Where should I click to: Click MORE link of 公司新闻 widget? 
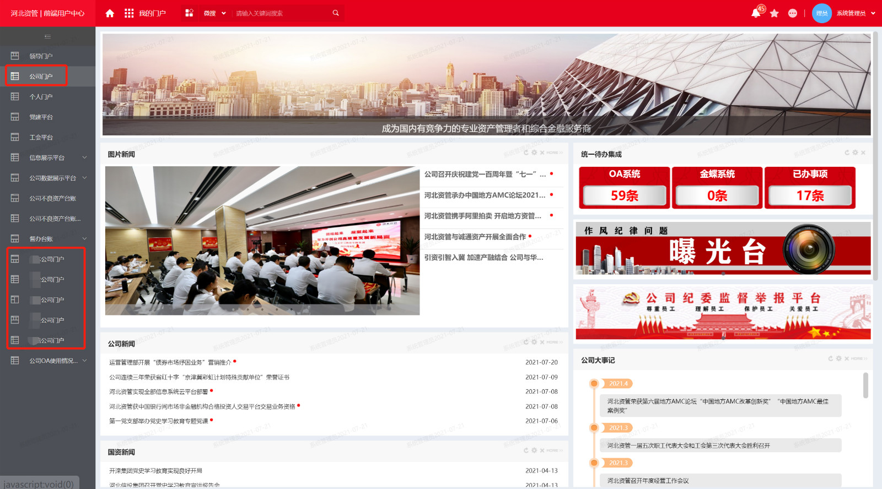(555, 343)
